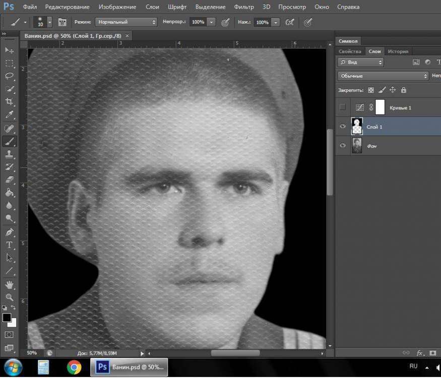This screenshot has height=378, width=441.
Task: Open the Режим blending mode dropdown
Action: pyautogui.click(x=126, y=22)
